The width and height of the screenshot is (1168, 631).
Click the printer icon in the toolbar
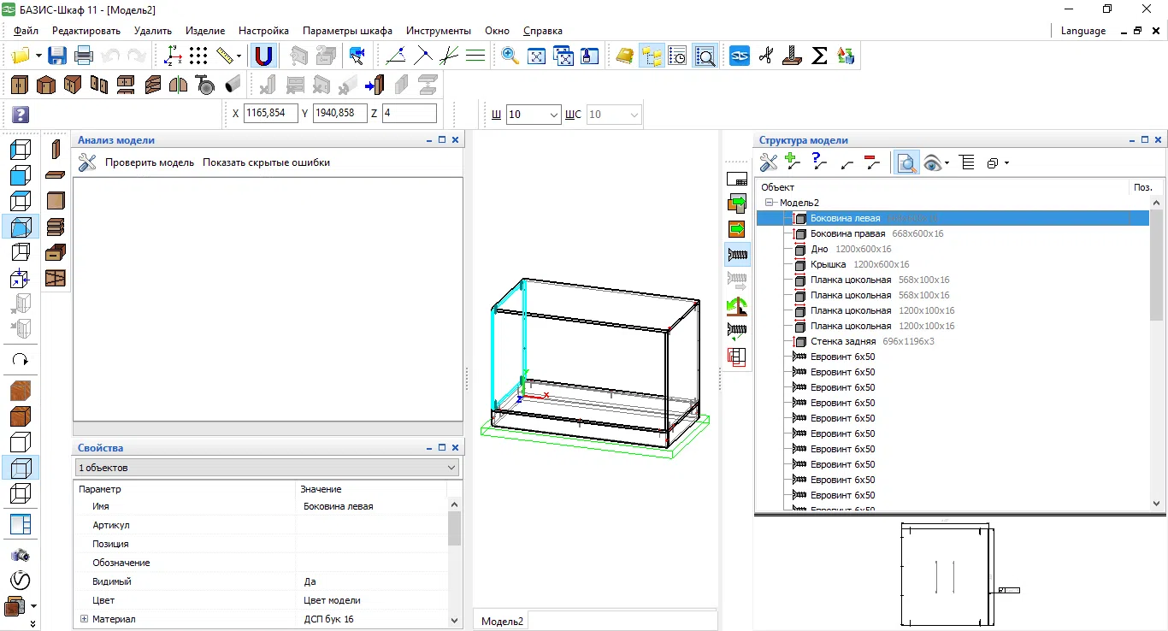(x=84, y=56)
